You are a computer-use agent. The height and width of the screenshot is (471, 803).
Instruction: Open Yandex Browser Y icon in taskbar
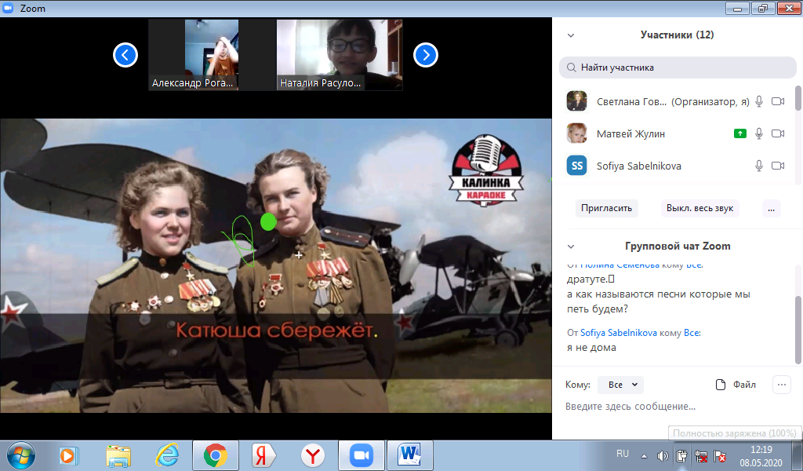click(312, 455)
